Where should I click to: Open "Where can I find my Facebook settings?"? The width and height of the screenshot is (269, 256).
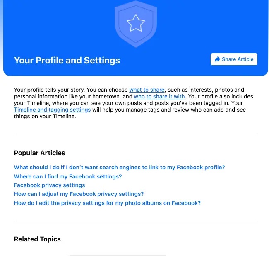[68, 176]
